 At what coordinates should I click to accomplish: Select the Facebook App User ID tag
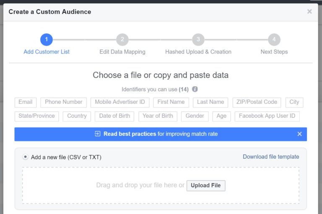click(267, 116)
